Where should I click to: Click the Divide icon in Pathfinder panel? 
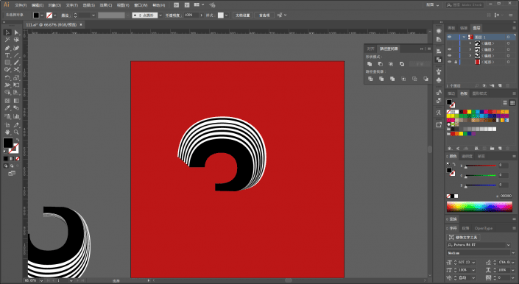(370, 79)
